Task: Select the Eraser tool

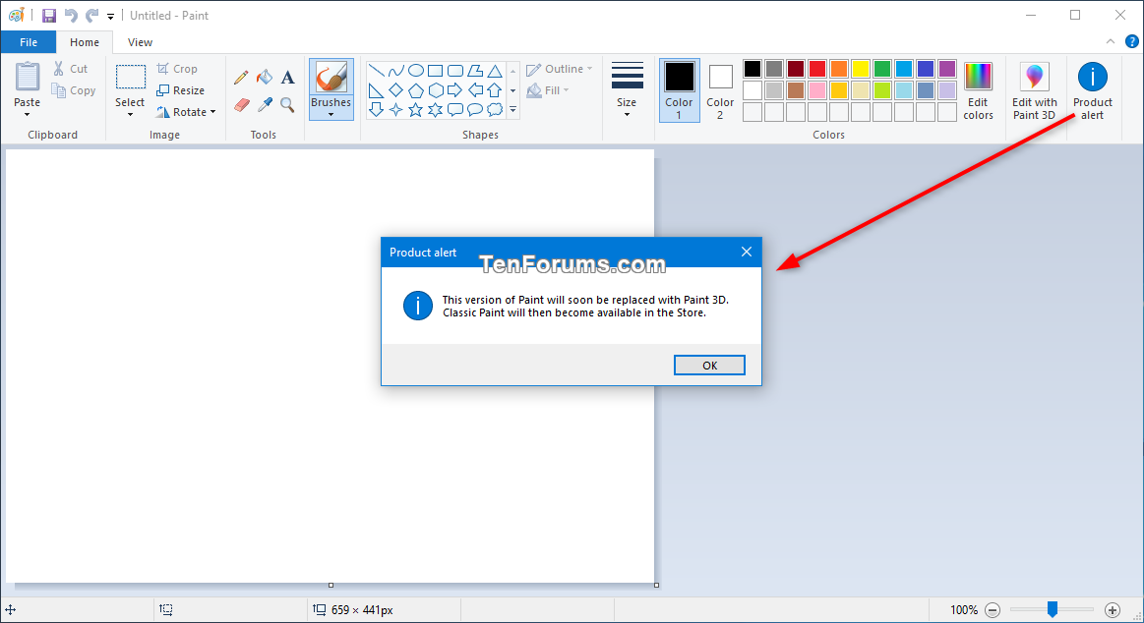Action: coord(242,106)
